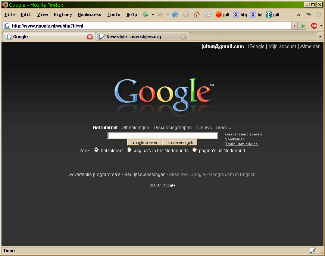This screenshot has height=256, width=325.
Task: Open Google.com in English link
Action: click(x=232, y=175)
